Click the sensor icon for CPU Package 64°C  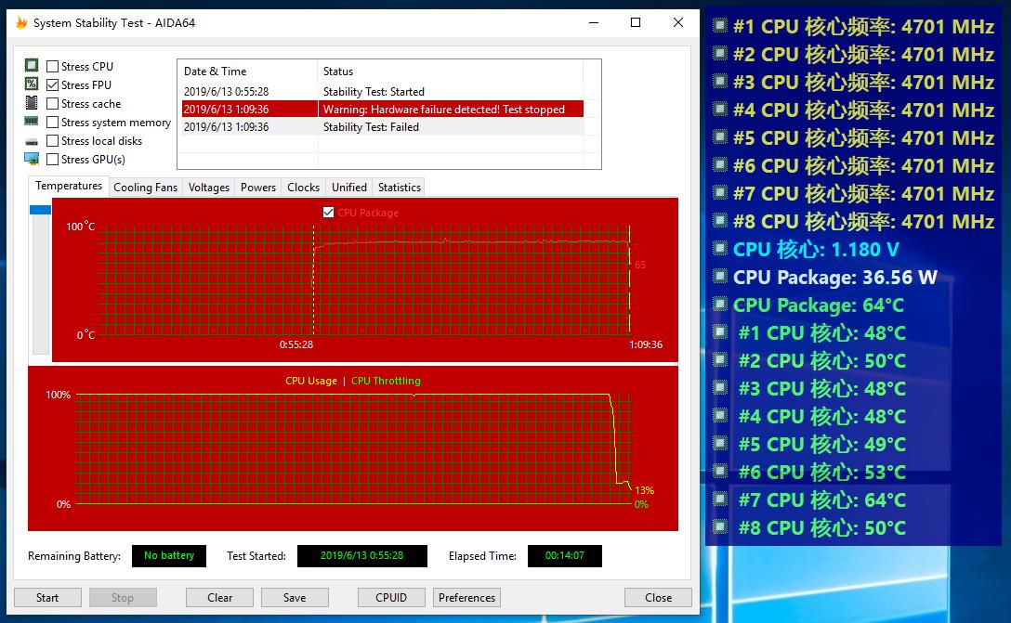coord(720,305)
